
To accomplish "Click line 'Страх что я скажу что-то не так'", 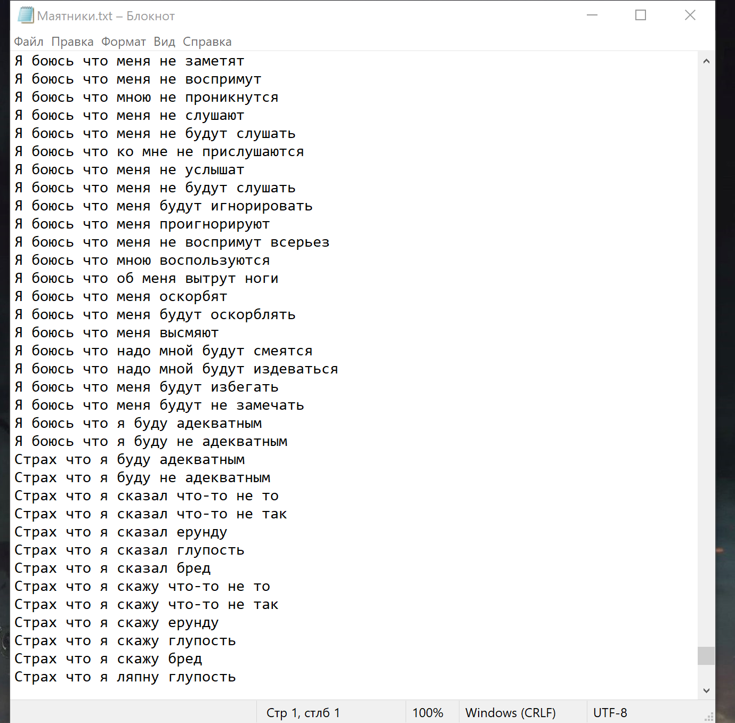I will pos(147,605).
